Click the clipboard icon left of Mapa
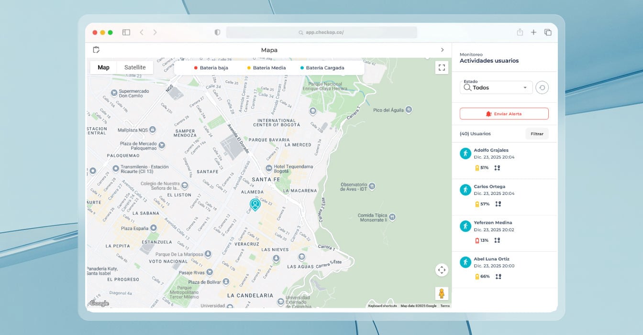Image resolution: width=643 pixels, height=335 pixels. pyautogui.click(x=96, y=50)
